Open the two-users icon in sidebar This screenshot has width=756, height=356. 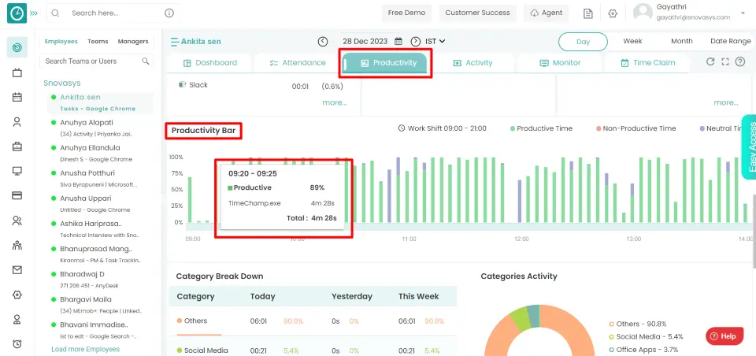(17, 221)
